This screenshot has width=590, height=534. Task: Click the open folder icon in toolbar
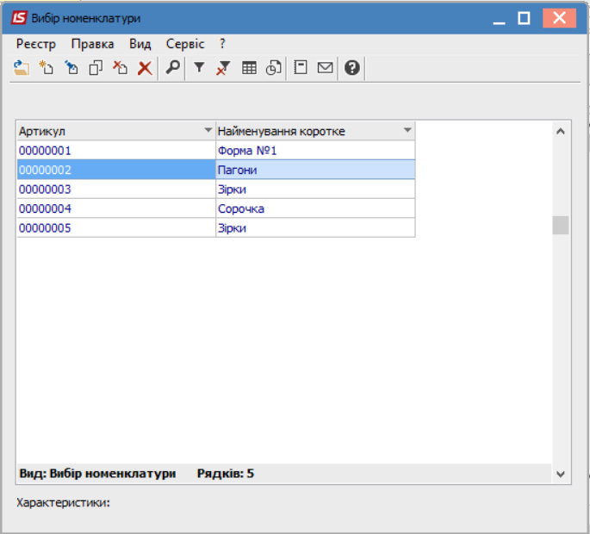point(22,68)
